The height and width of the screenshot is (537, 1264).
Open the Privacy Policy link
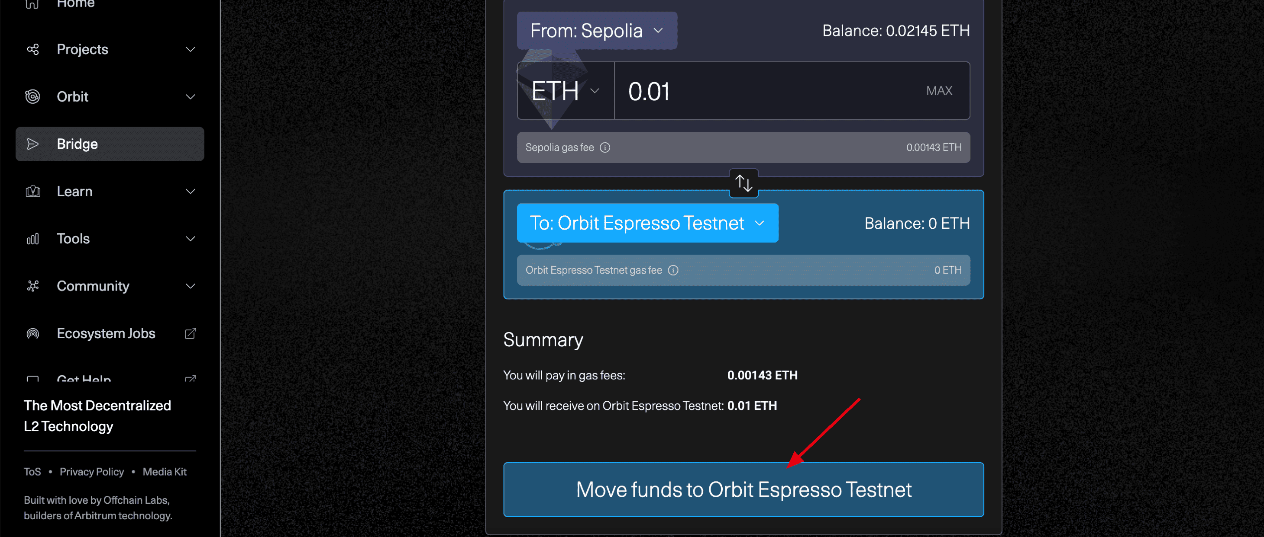tap(92, 472)
